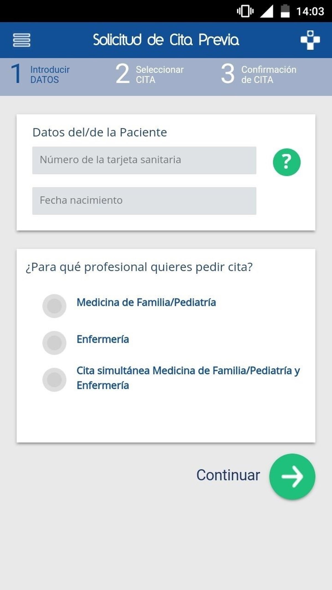The width and height of the screenshot is (332, 590).
Task: Select the Cita simultánea radio option
Action: [54, 380]
